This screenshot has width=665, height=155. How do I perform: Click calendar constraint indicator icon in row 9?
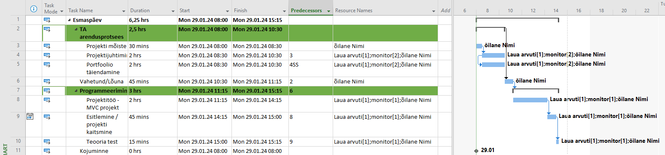click(x=30, y=116)
